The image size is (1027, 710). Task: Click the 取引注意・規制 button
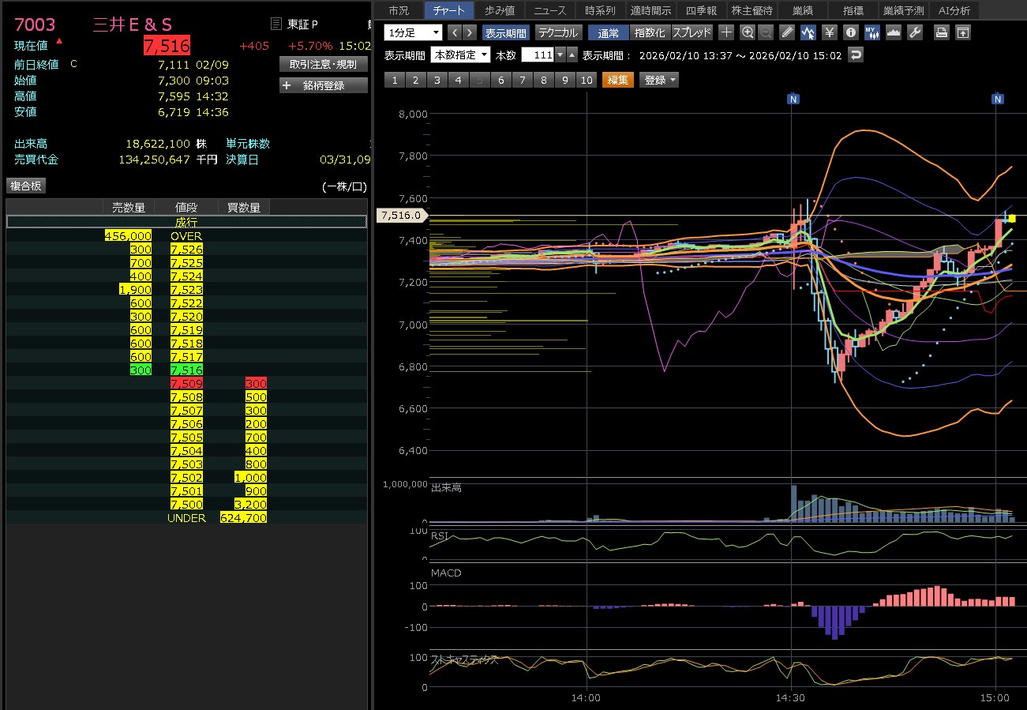324,64
